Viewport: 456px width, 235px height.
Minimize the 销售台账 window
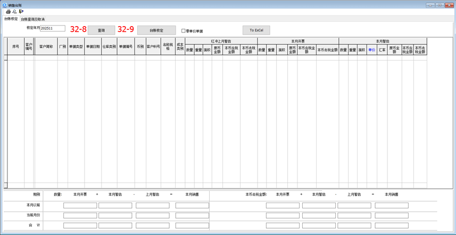pos(430,5)
